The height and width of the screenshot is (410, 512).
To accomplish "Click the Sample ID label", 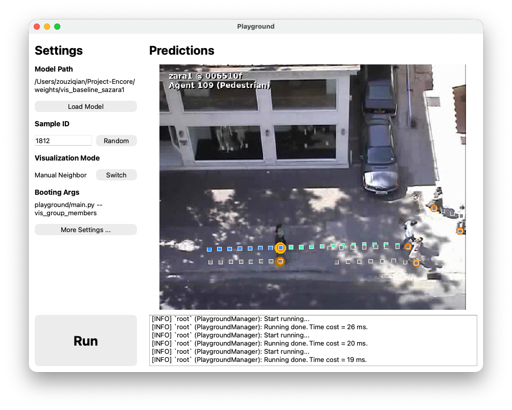I will [x=52, y=124].
